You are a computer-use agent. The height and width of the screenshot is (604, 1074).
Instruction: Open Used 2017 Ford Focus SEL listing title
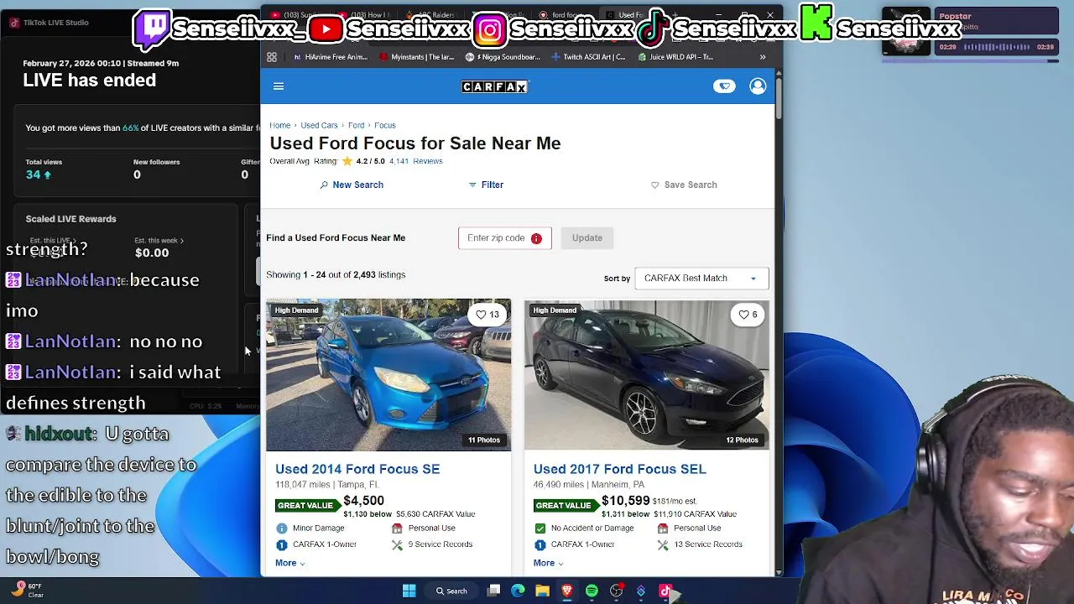coord(620,469)
